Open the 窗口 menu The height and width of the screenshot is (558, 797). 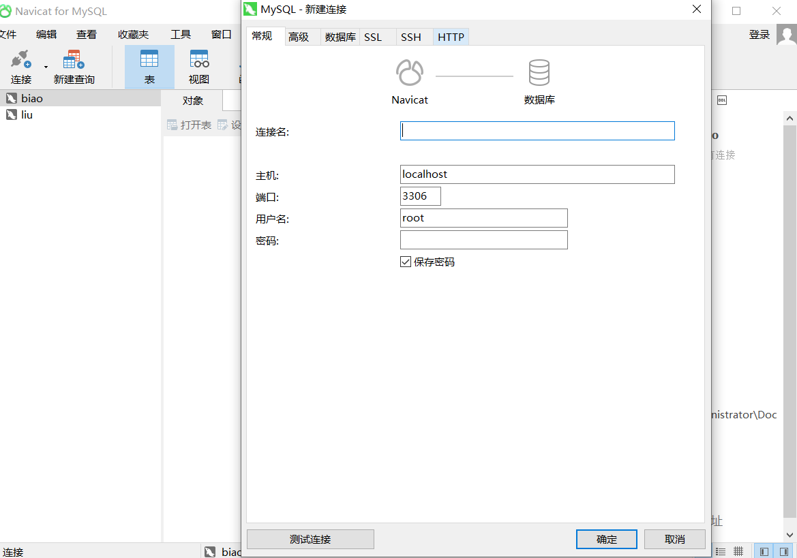tap(221, 35)
